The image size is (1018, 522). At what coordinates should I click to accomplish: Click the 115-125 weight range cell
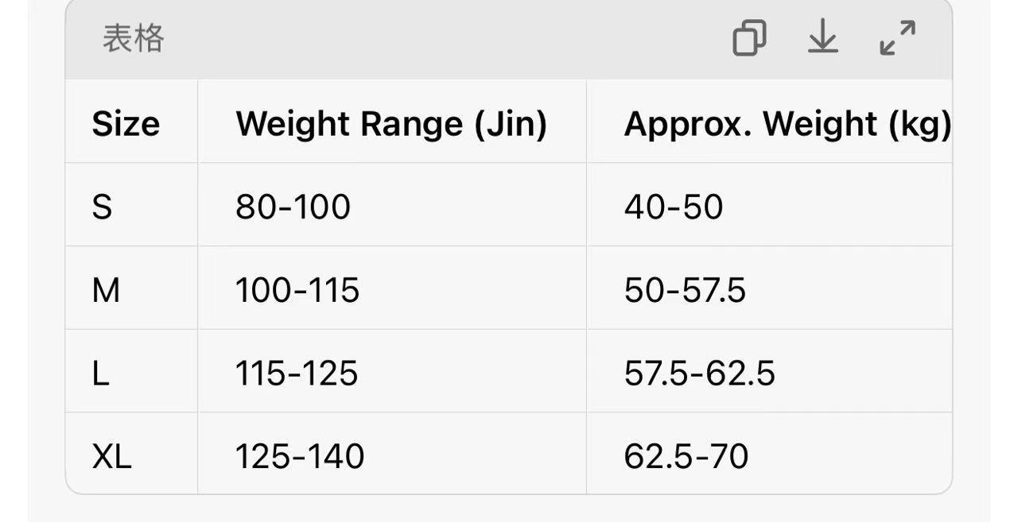[x=297, y=373]
